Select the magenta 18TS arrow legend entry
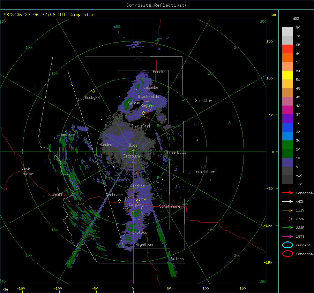The image size is (314, 293). 287,237
